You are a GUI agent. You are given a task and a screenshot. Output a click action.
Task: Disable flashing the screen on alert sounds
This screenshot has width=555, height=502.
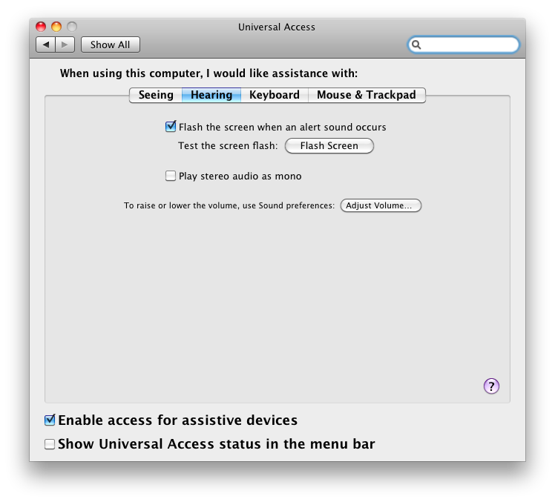(x=171, y=126)
